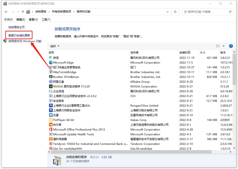Select the 阿里云盘 icon

point(51,81)
